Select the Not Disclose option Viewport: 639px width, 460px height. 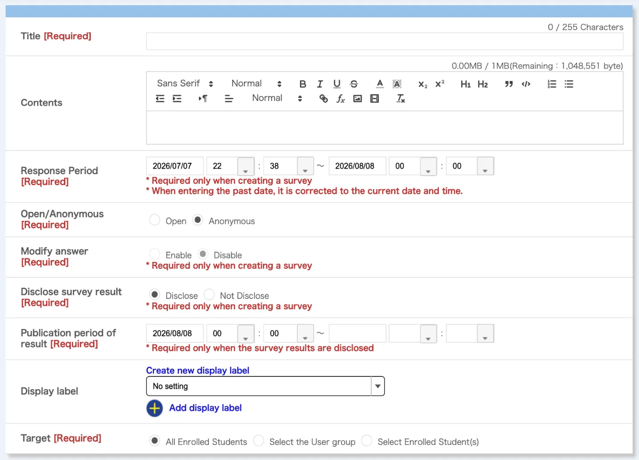209,295
